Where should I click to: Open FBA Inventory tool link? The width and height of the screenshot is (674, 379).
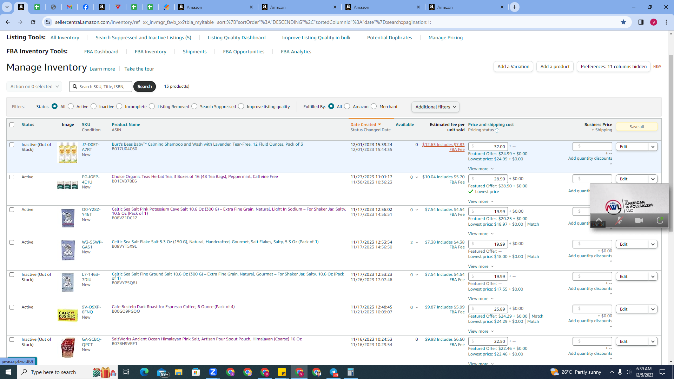(151, 52)
